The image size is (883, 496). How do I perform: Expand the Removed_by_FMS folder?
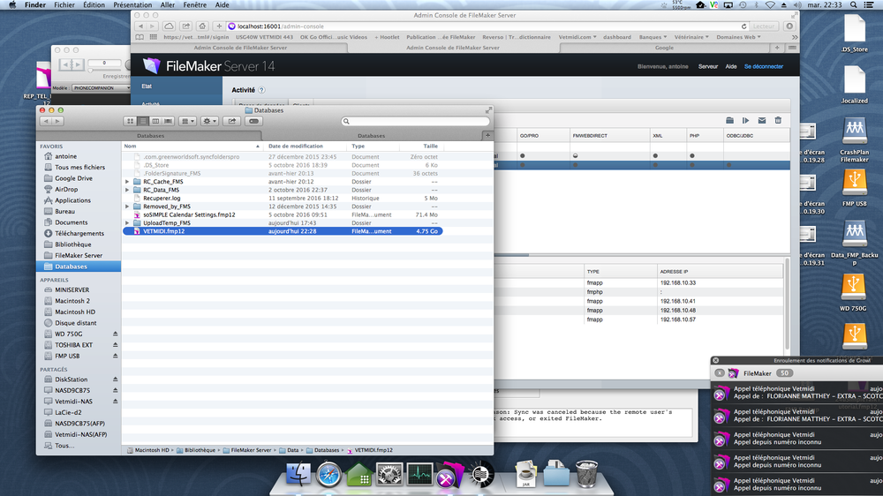pyautogui.click(x=127, y=207)
